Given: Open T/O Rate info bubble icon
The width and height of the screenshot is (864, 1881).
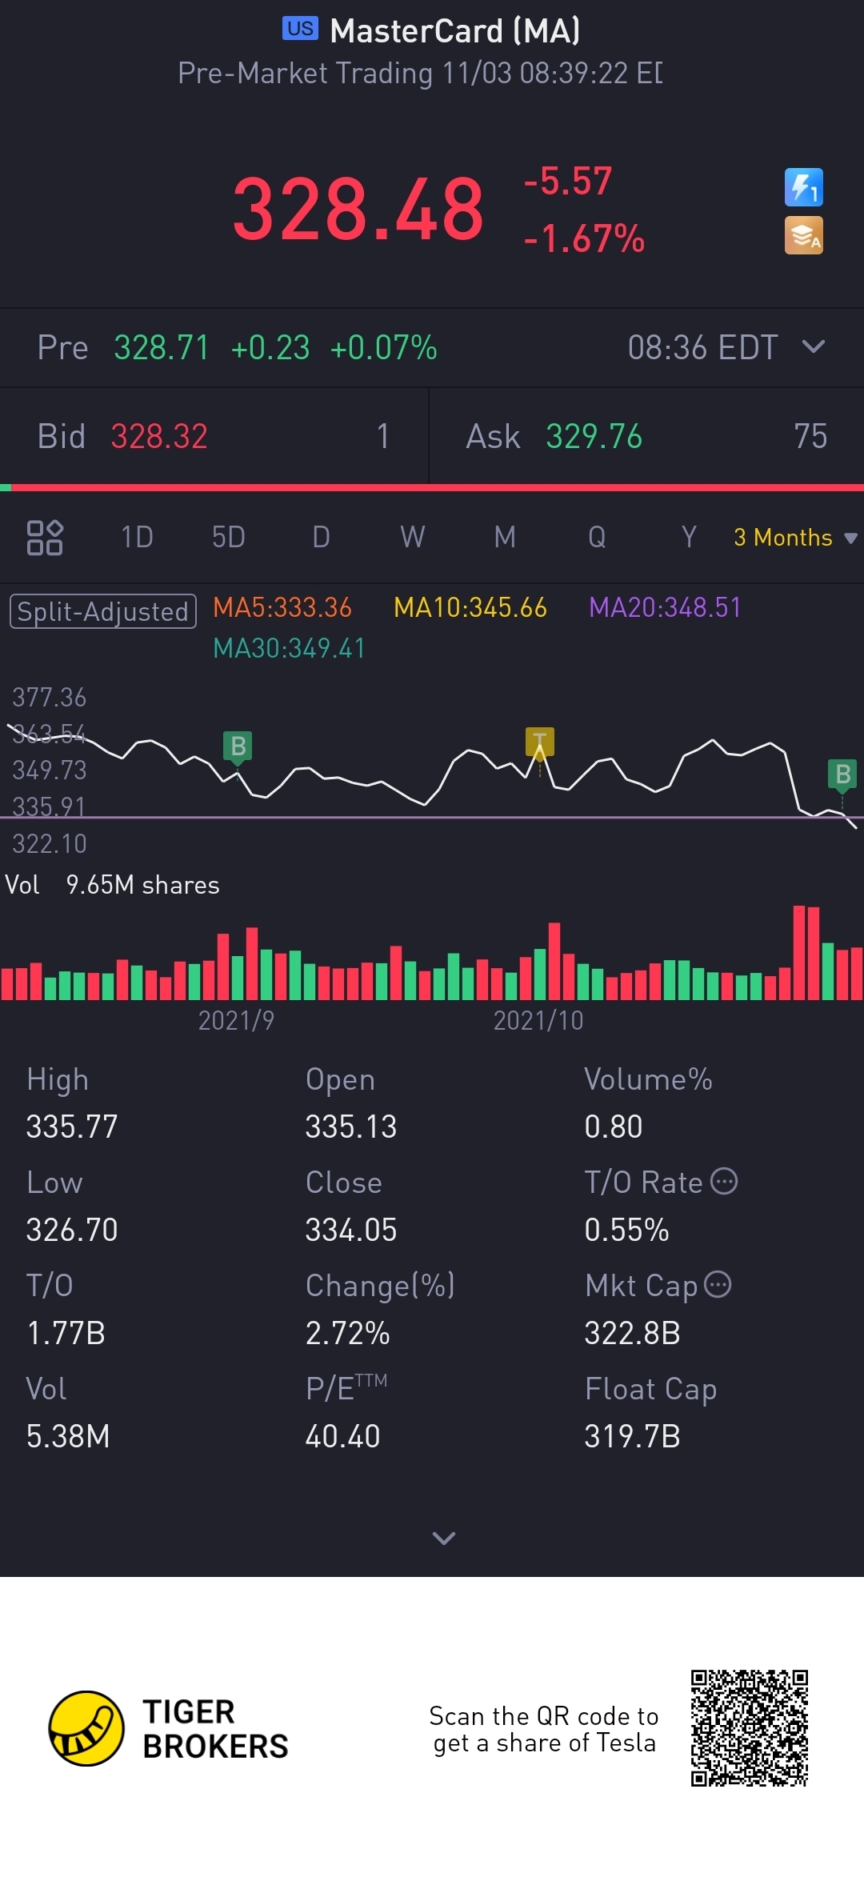Looking at the screenshot, I should (x=724, y=1181).
